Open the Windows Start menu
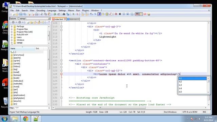The width and height of the screenshot is (217, 122). click(x=4, y=119)
